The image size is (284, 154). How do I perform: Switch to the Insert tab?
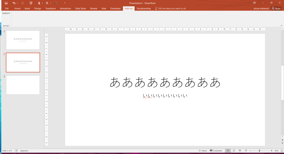(x=27, y=9)
